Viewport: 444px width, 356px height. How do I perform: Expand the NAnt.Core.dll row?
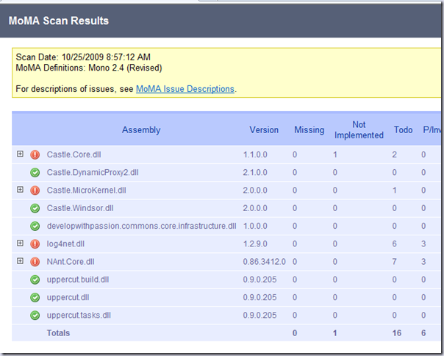[x=20, y=261]
